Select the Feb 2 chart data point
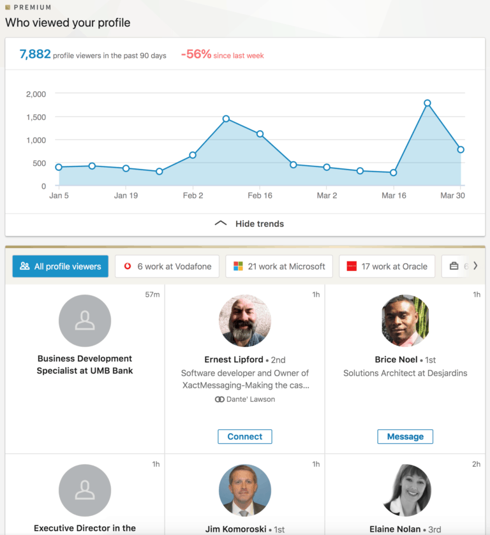 tap(193, 155)
